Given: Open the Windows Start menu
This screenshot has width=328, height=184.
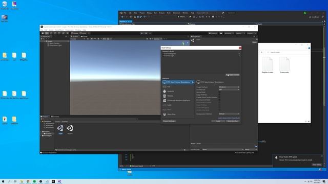Looking at the screenshot, I should coord(3,181).
